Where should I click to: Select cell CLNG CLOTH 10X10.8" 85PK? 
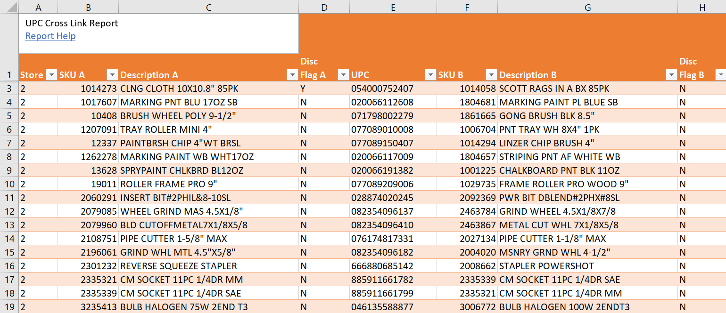[x=208, y=88]
